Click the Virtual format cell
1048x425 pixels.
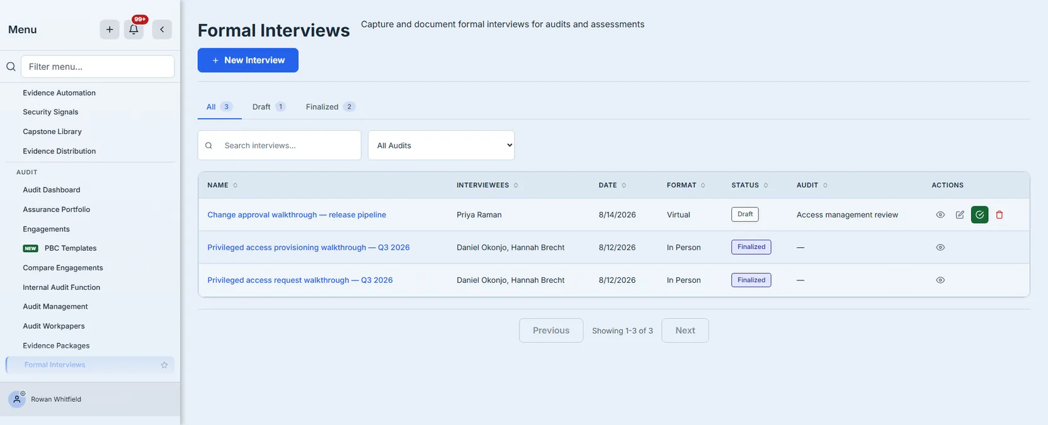[678, 215]
